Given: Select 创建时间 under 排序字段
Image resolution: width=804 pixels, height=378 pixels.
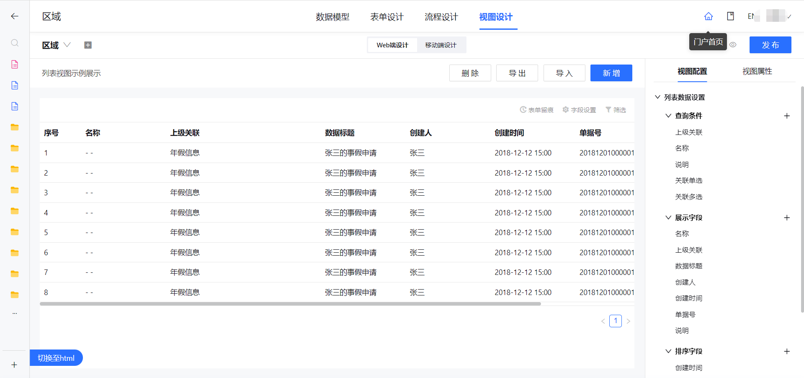Looking at the screenshot, I should pos(689,368).
